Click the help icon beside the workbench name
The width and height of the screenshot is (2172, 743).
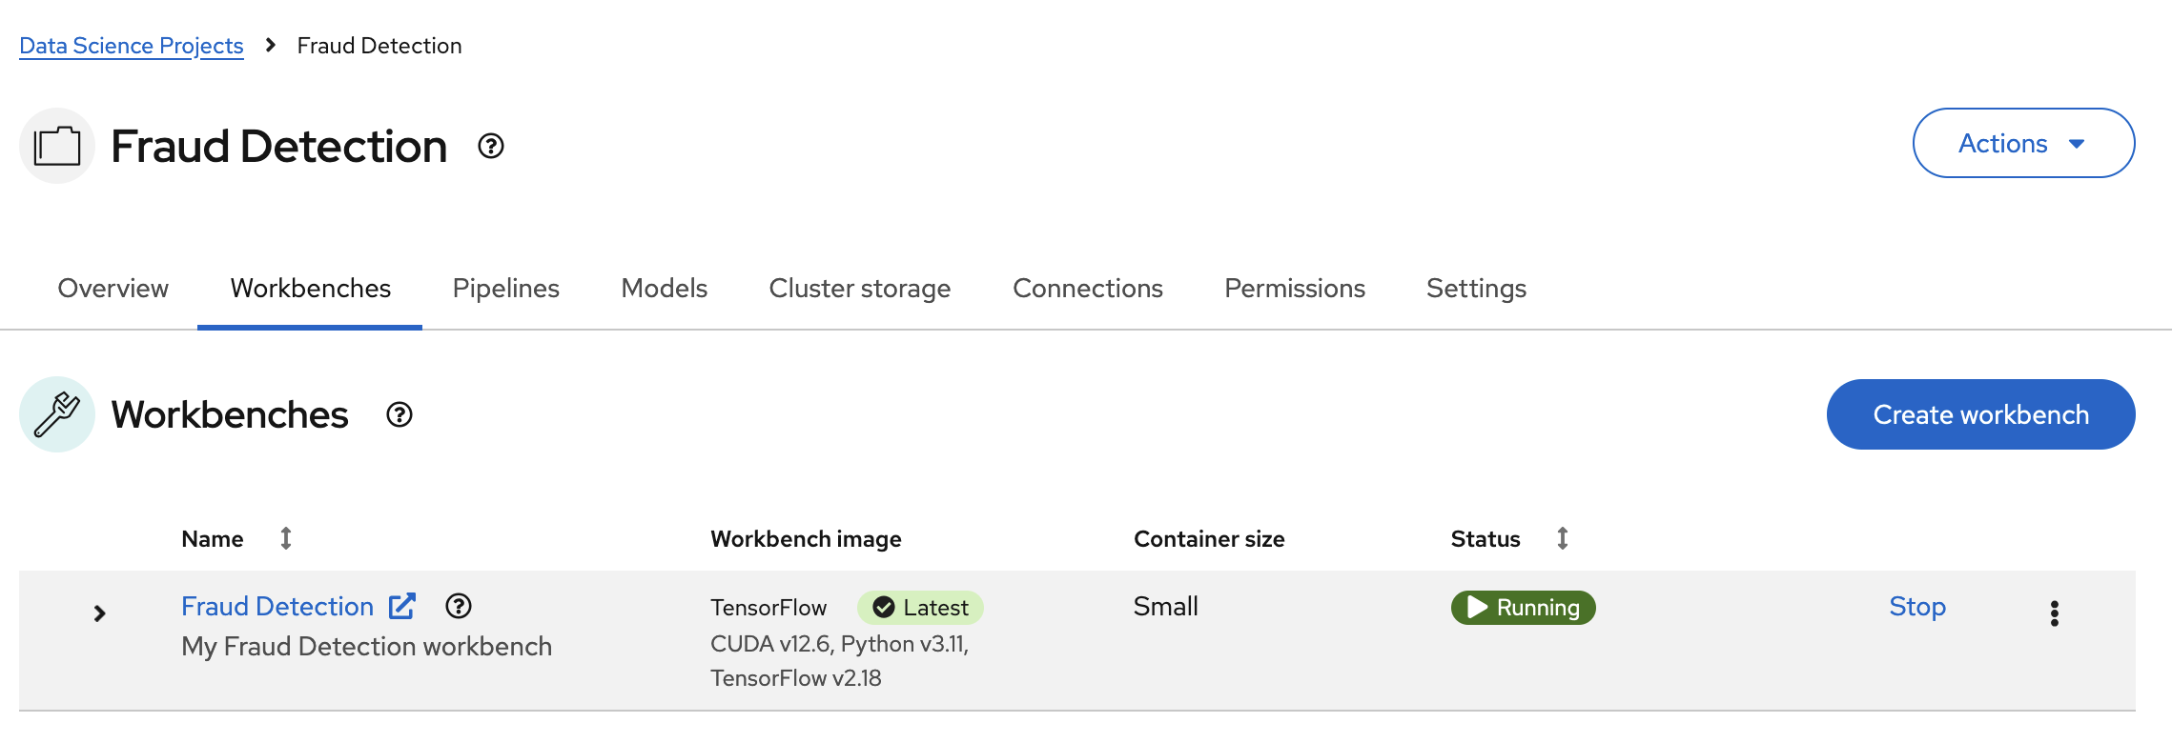[460, 607]
